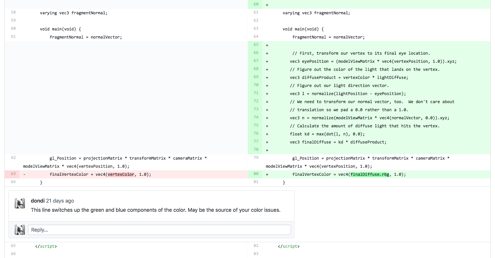Click the review comment text about color
The image size is (495, 258).
155,210
